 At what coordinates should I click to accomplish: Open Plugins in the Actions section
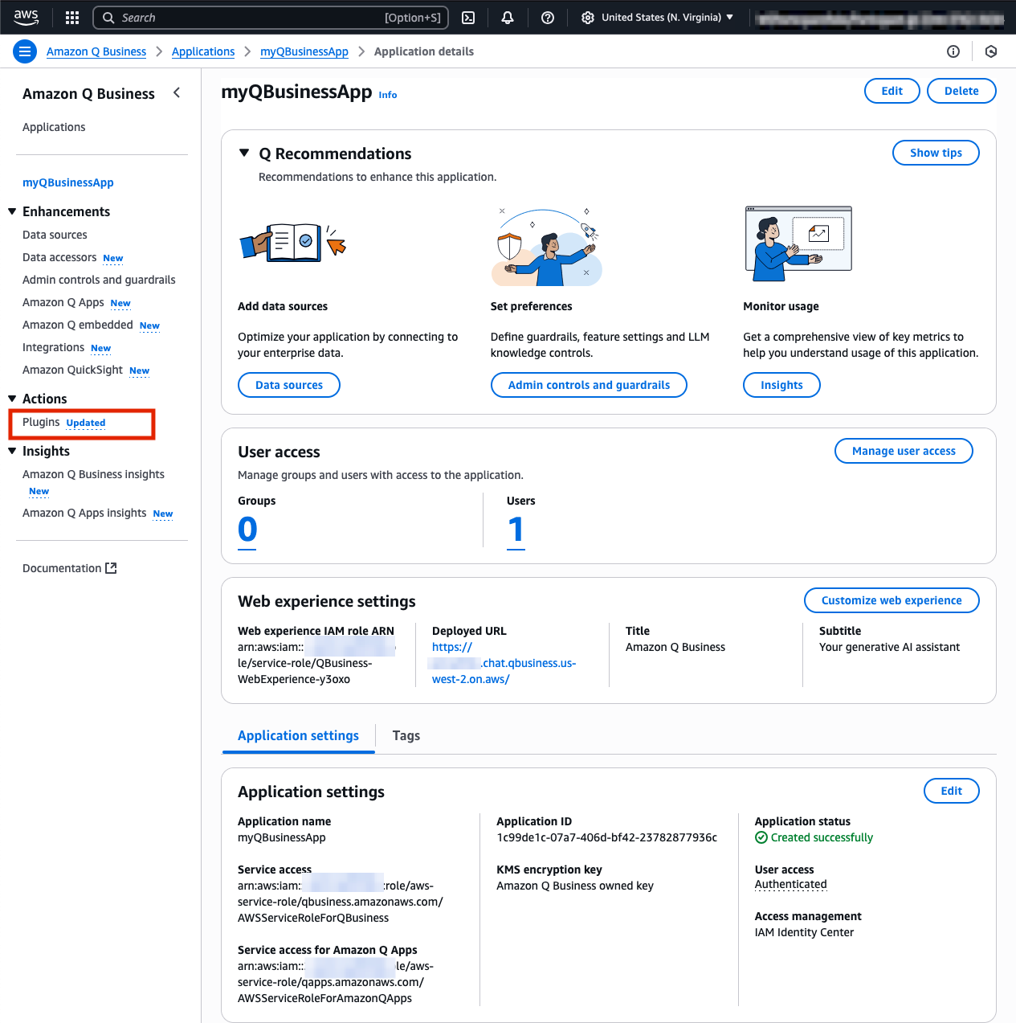[x=42, y=422]
